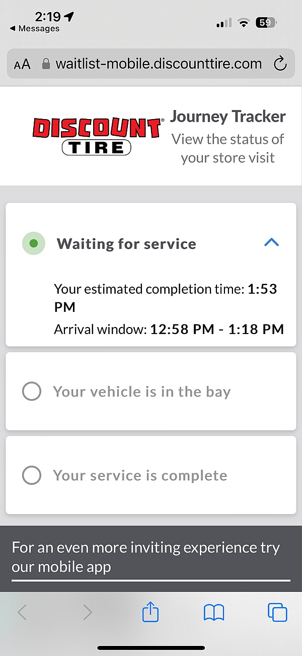The width and height of the screenshot is (302, 656).
Task: Select the green Waiting for service indicator
Action: [x=34, y=244]
